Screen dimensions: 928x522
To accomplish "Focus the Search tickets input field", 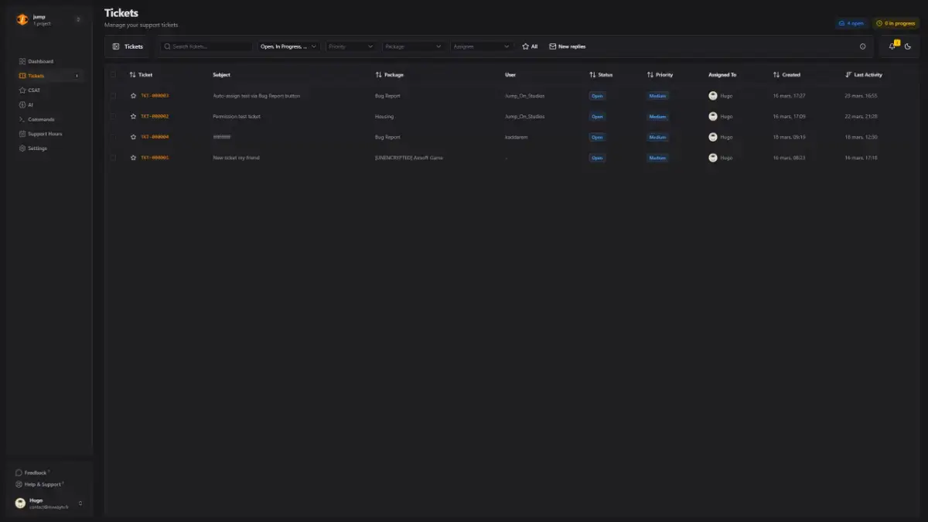I will [x=206, y=46].
